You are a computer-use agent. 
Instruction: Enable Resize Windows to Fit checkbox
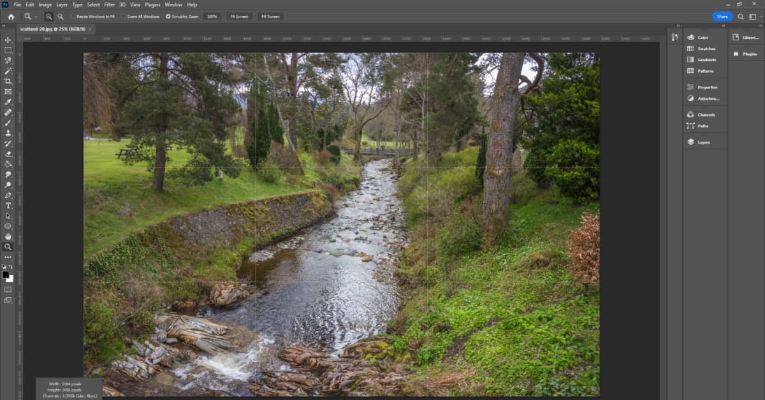(73, 17)
